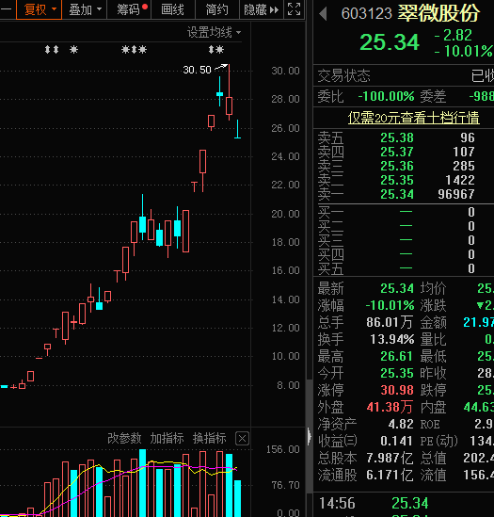
Task: Collapse side panel using divider arrow handle
Action: click(310, 436)
